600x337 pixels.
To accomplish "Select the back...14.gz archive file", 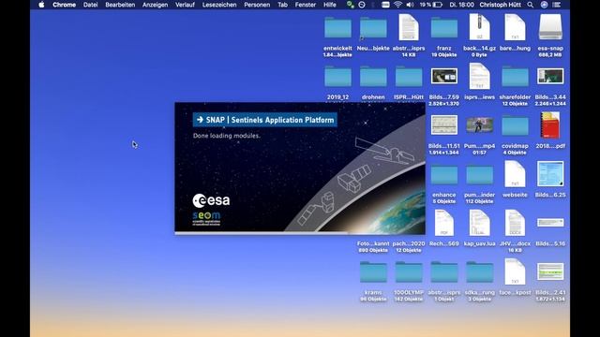I will point(479,27).
